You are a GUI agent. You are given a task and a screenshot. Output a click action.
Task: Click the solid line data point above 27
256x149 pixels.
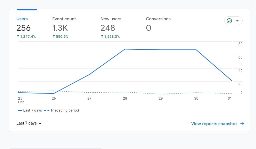[89, 74]
